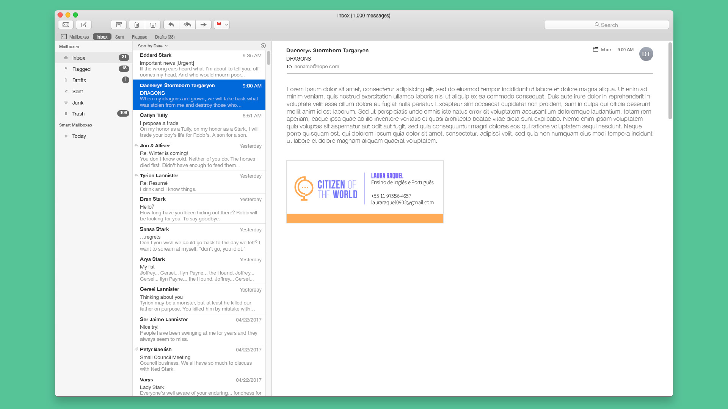Switch to the Sent favorites tab
Image resolution: width=728 pixels, height=409 pixels.
point(119,37)
